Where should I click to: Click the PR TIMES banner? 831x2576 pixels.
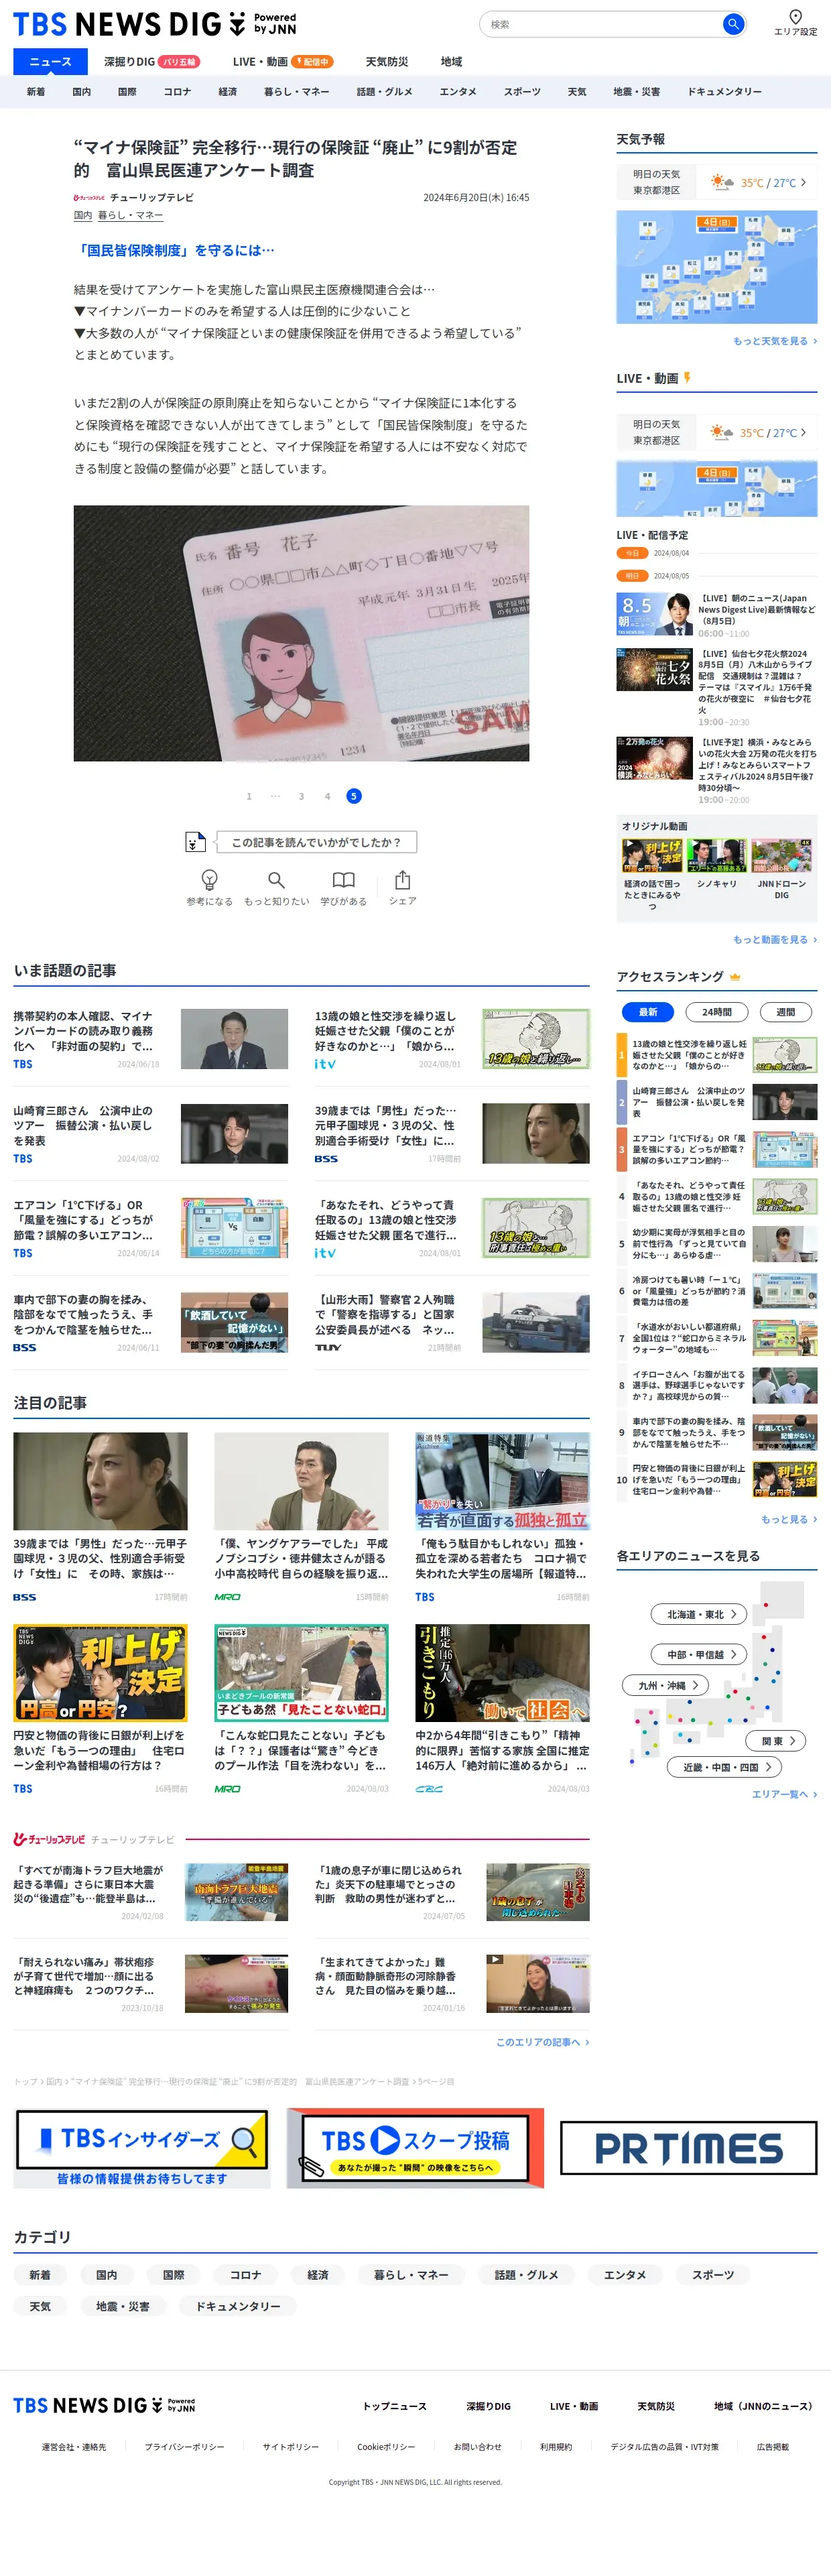[688, 2148]
